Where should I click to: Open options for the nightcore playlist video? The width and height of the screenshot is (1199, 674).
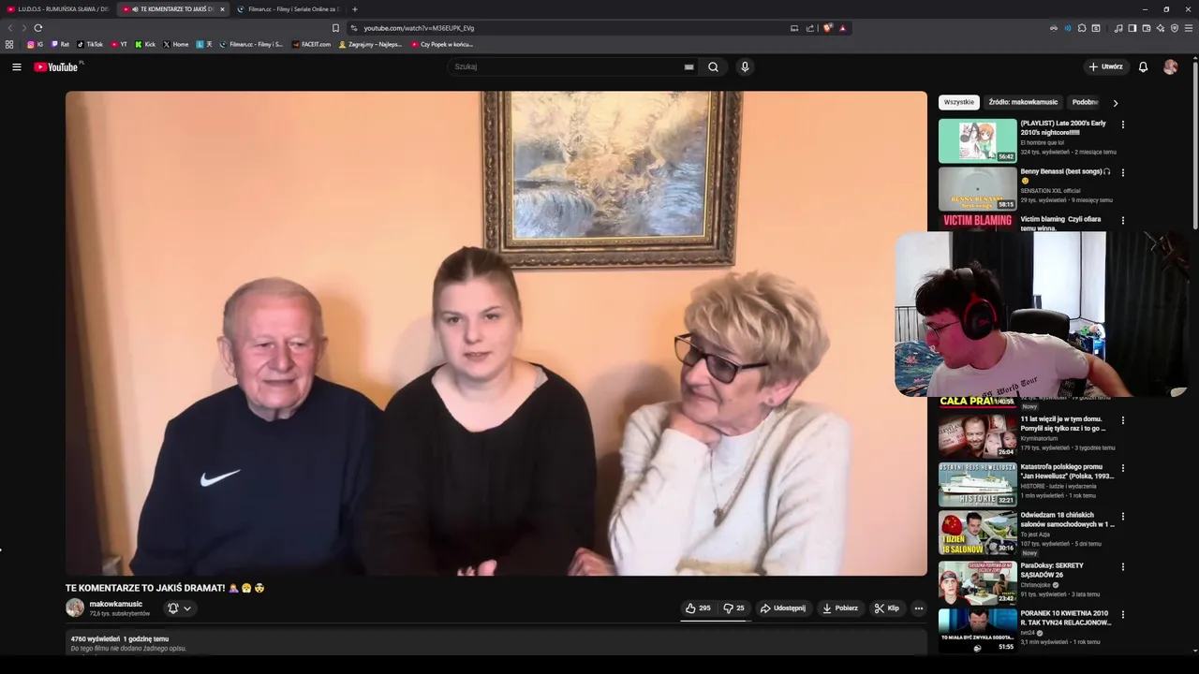pyautogui.click(x=1122, y=125)
